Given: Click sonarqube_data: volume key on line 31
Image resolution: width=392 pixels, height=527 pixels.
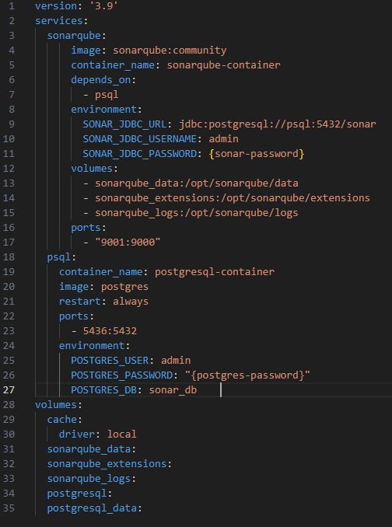Looking at the screenshot, I should 92,449.
